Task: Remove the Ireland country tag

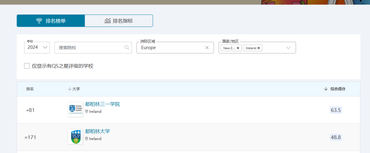Action: (x=259, y=48)
